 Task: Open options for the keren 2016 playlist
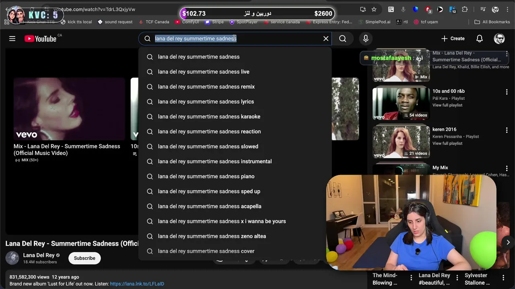pos(507,130)
